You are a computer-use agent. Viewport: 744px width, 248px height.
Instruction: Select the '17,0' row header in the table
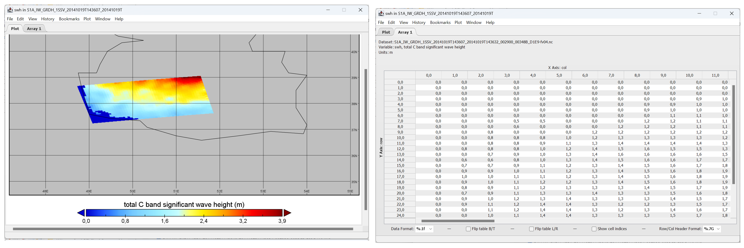point(400,177)
